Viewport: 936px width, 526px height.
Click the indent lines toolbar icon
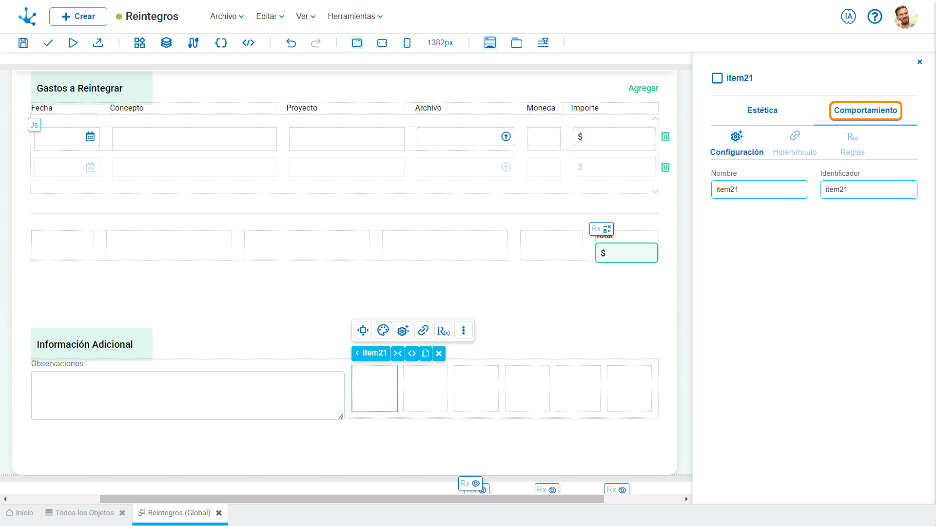click(x=543, y=43)
